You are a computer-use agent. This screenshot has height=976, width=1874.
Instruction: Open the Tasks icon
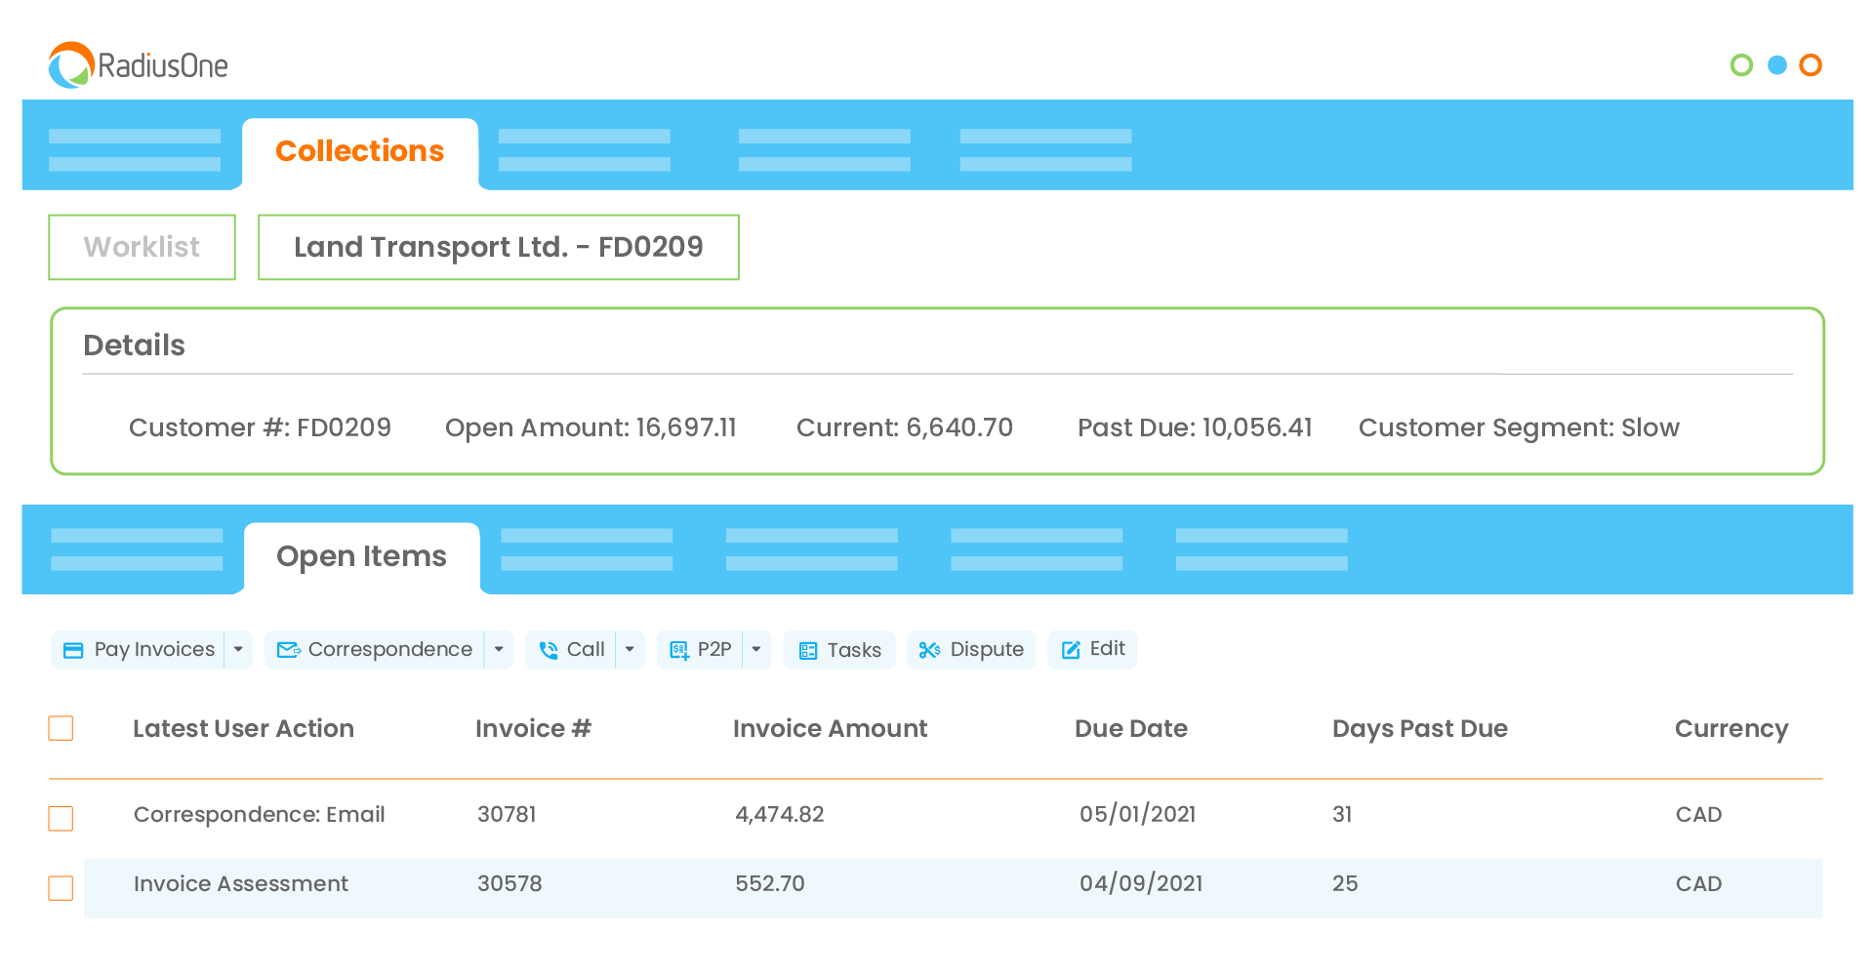808,649
